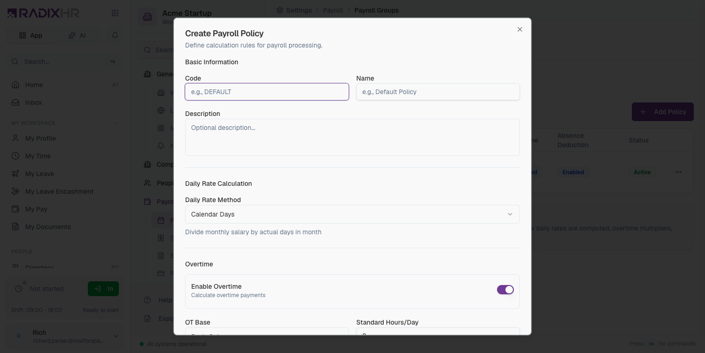Click the Not started status clock icon
Screen dimensions: 705x353
tap(19, 289)
